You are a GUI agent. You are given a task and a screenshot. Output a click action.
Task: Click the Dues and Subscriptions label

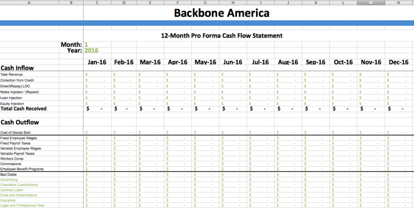(18, 195)
